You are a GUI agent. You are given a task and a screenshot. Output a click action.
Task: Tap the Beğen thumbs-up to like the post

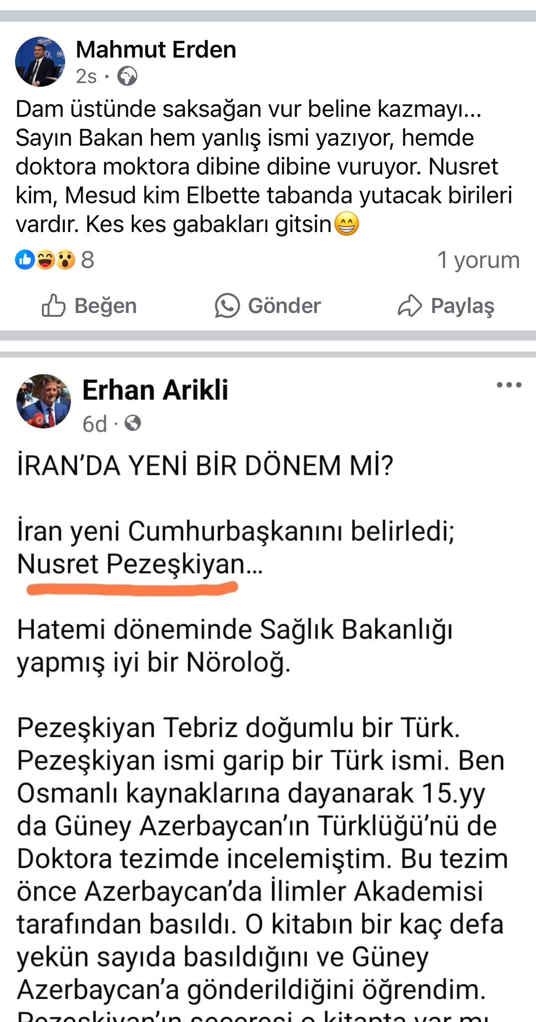coord(54,305)
